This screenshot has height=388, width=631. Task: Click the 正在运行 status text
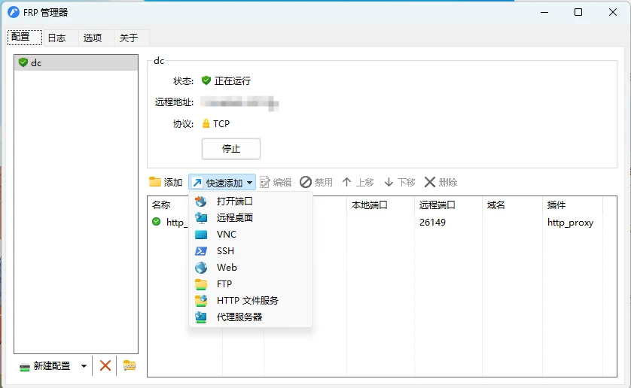point(233,80)
